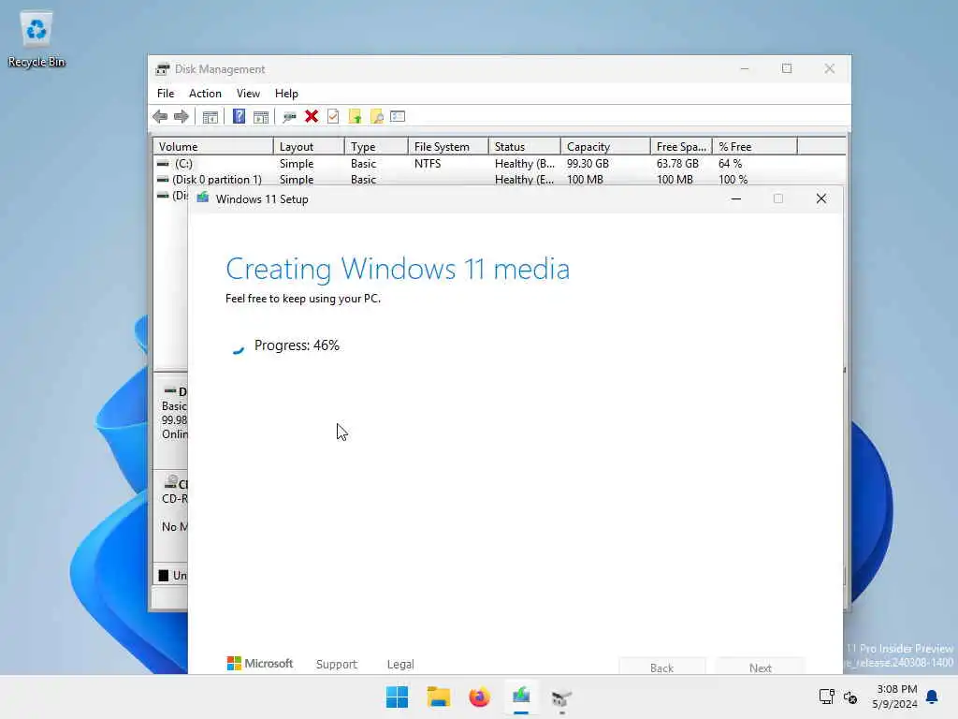The height and width of the screenshot is (719, 958).
Task: Click the network display icon in system tray
Action: (827, 697)
